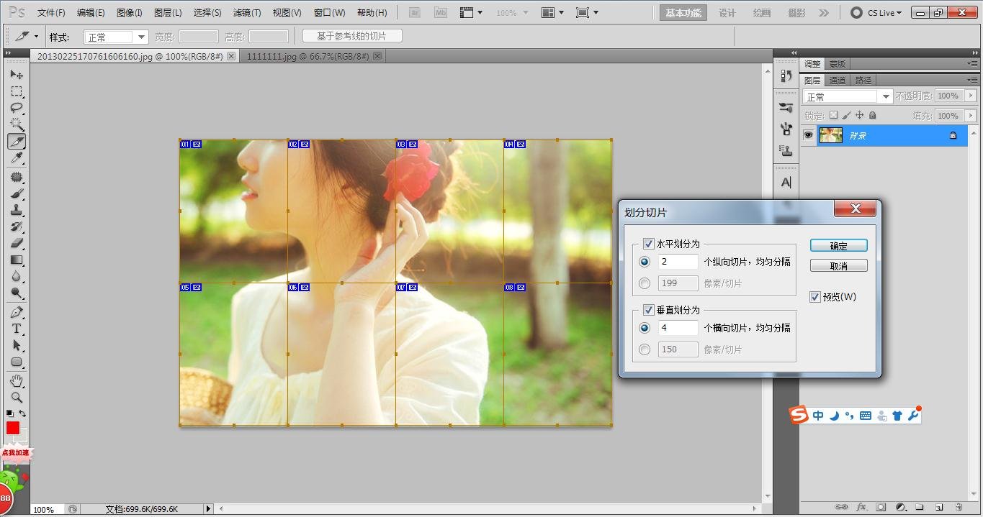This screenshot has width=983, height=517.
Task: Select the Lasso tool
Action: (x=16, y=108)
